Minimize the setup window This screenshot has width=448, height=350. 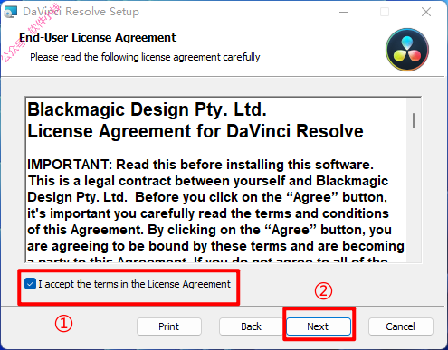click(x=344, y=12)
